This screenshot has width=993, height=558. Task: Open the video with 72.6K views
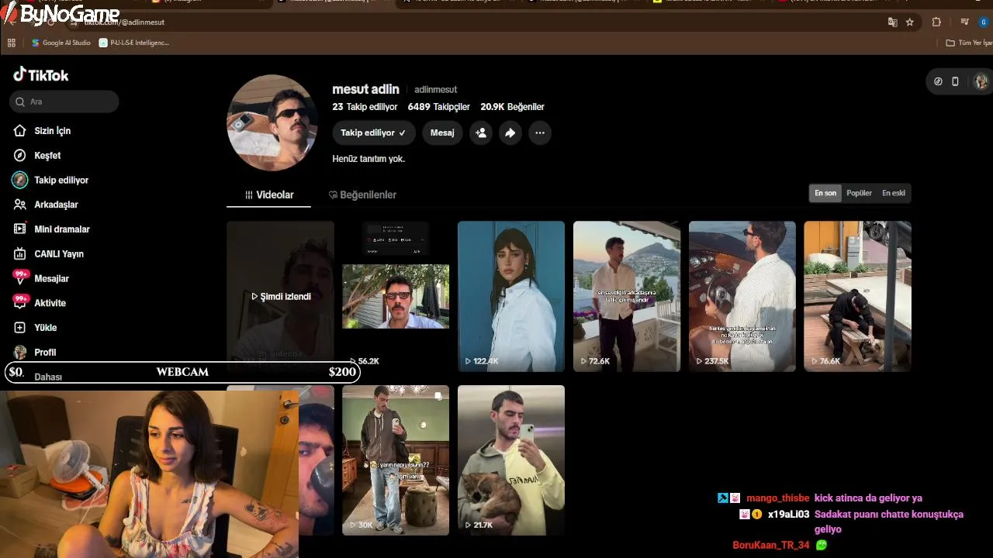coord(627,296)
